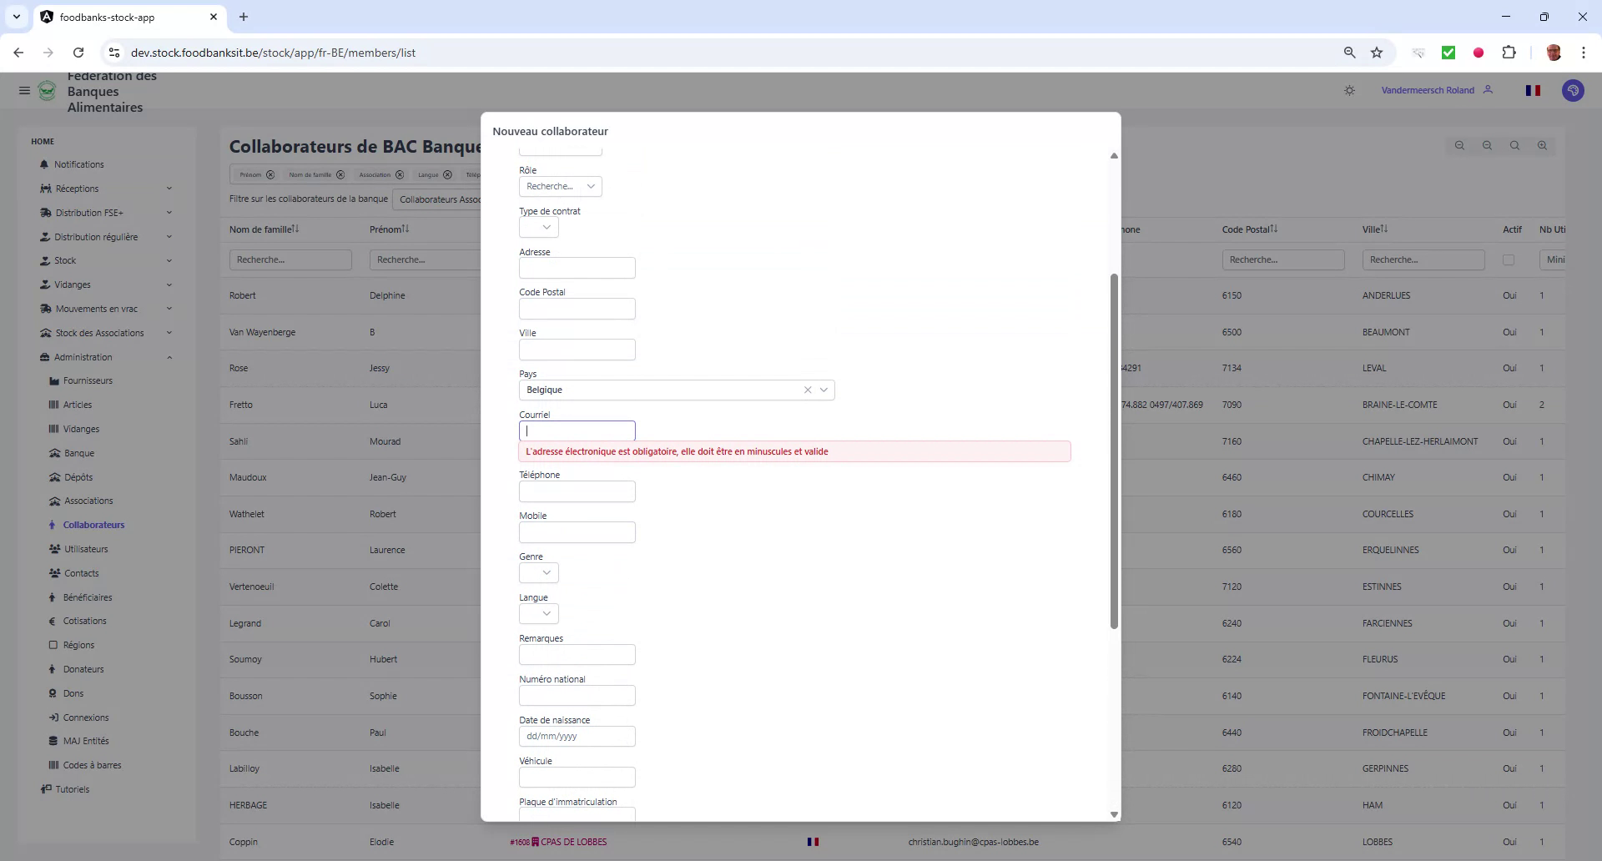Screen dimensions: 1602x861
Task: Select the Collaborateurs sidebar icon
Action: (x=54, y=525)
